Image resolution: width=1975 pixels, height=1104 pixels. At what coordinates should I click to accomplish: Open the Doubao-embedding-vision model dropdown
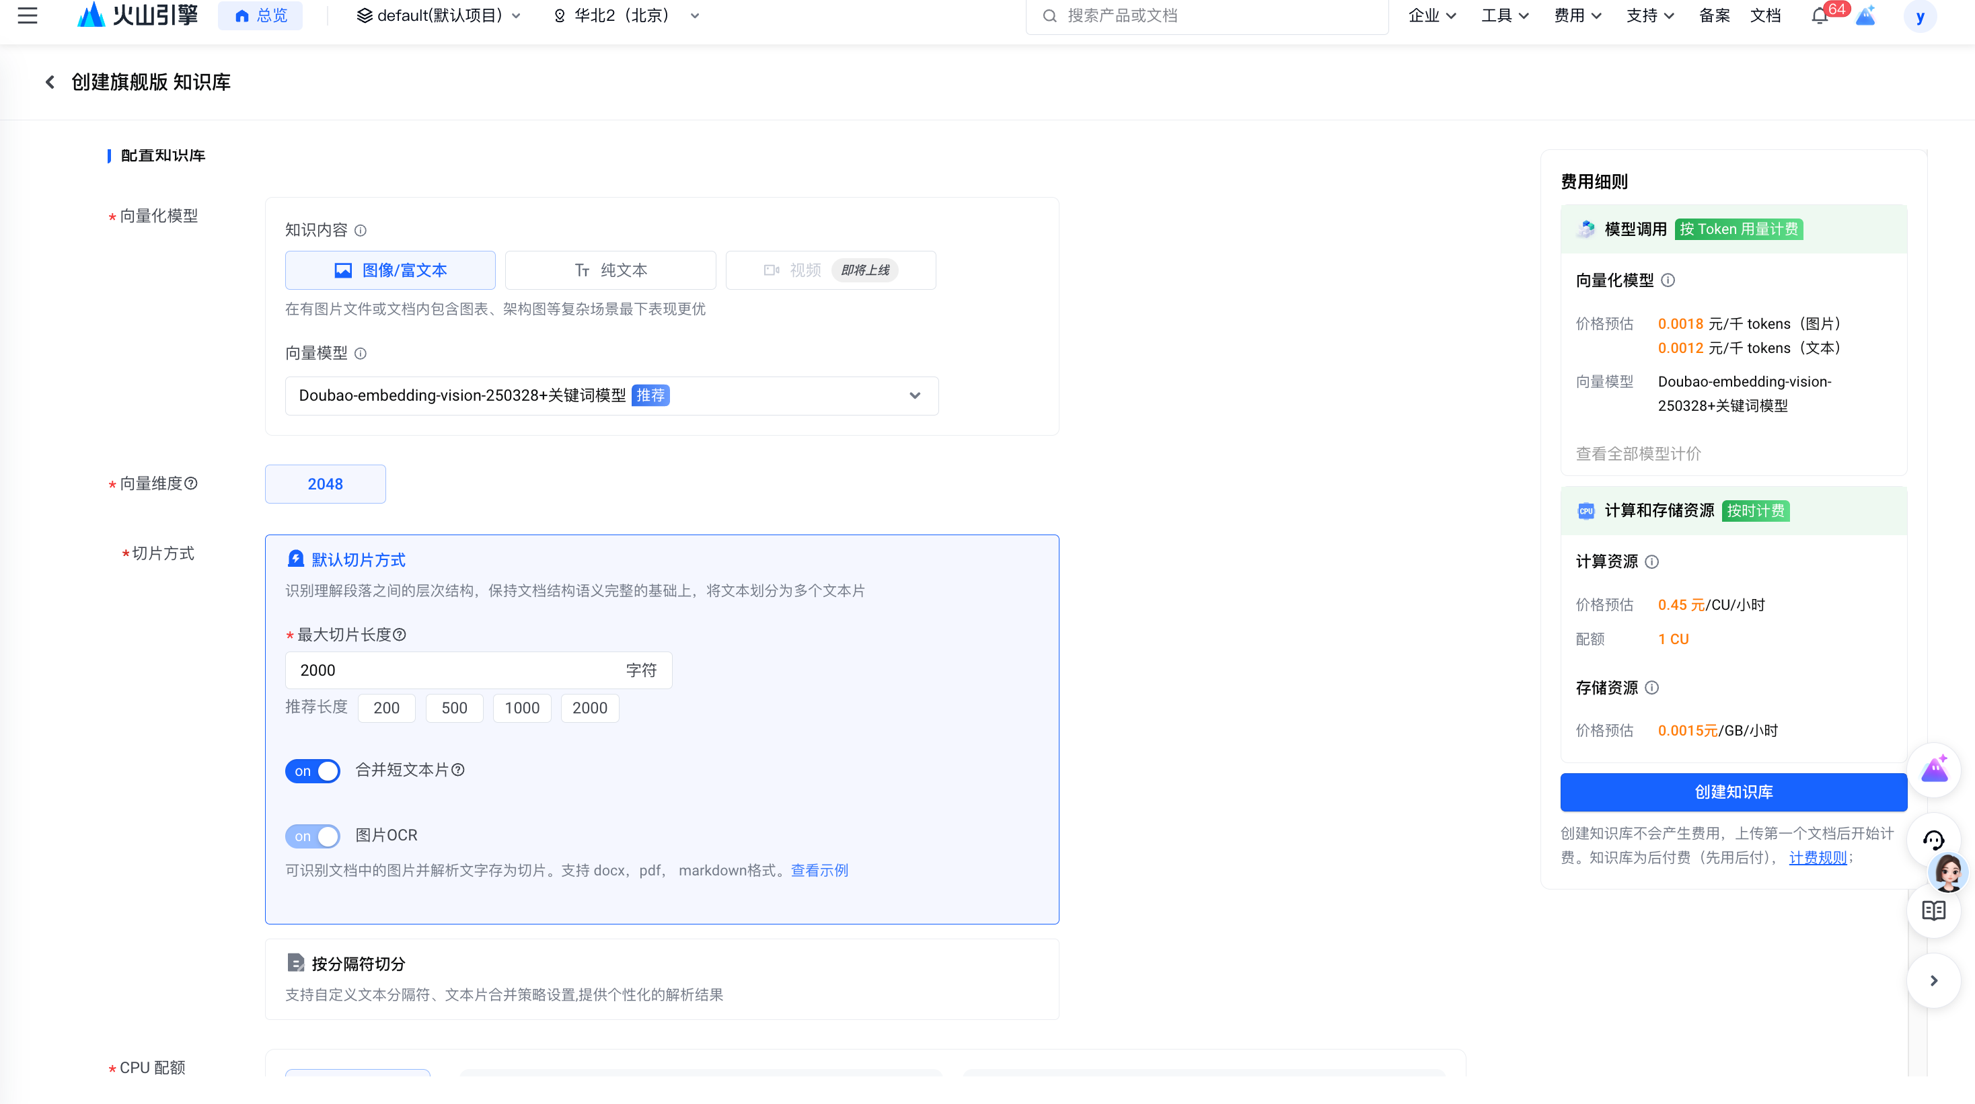915,395
